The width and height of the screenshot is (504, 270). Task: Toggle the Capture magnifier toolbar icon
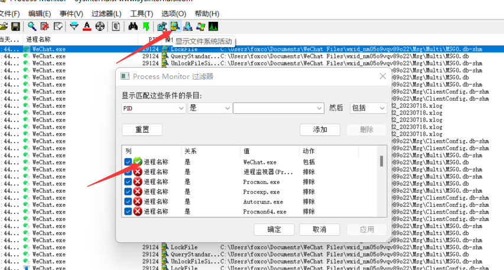32,27
